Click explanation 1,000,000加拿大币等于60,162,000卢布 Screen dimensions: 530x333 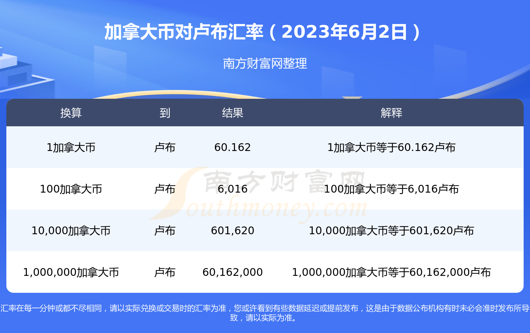391,272
